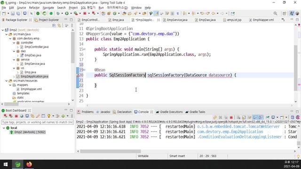Click the Boot Dashboard lightbulb icon

[49, 116]
